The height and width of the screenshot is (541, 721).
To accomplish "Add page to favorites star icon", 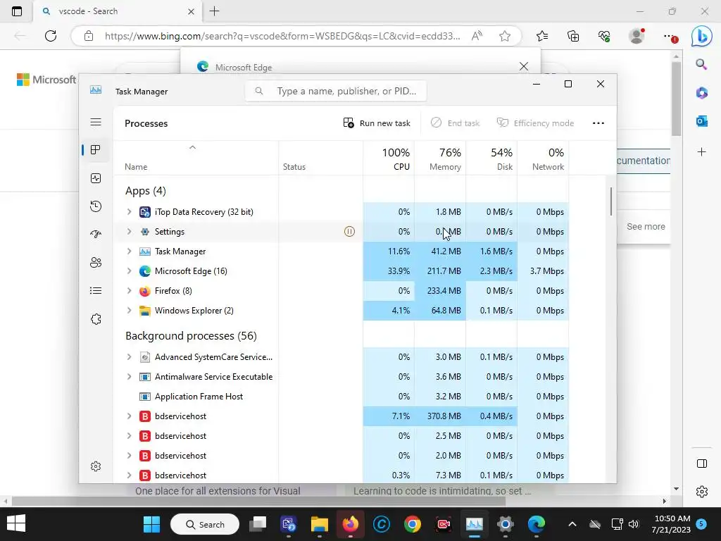I will pyautogui.click(x=504, y=36).
